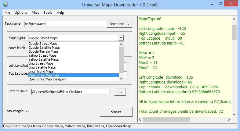This screenshot has width=240, height=131.
Task: Click "Top Latitude input= 80" log line
Action: (160, 38)
